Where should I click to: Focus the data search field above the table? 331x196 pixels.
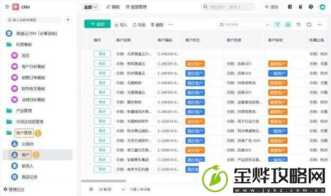pyautogui.click(x=244, y=25)
